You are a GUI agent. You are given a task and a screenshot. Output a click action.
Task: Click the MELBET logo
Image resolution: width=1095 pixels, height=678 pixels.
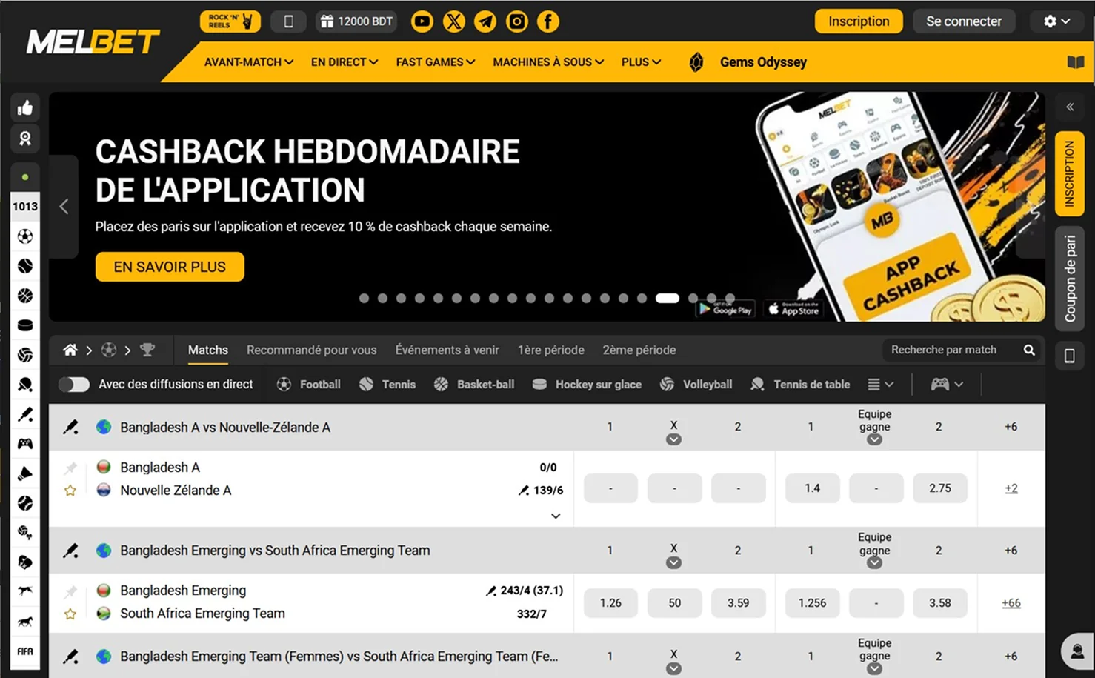[93, 42]
